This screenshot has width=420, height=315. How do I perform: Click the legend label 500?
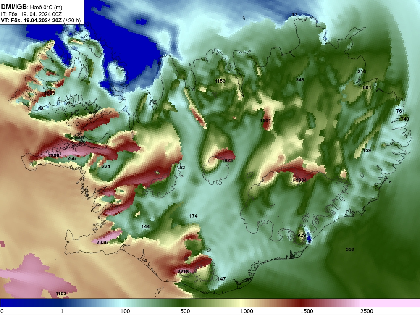185,311
